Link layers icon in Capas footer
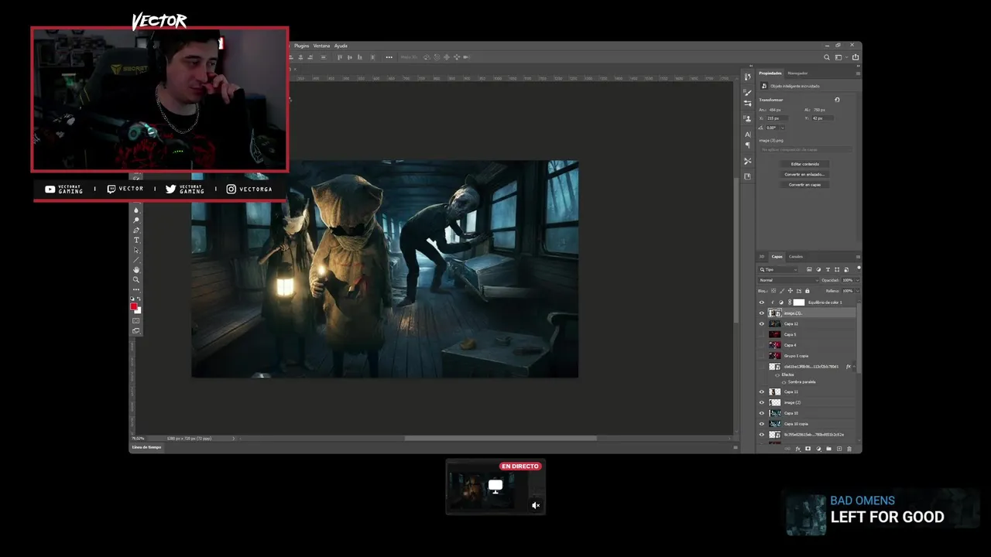Image resolution: width=991 pixels, height=557 pixels. 787,449
